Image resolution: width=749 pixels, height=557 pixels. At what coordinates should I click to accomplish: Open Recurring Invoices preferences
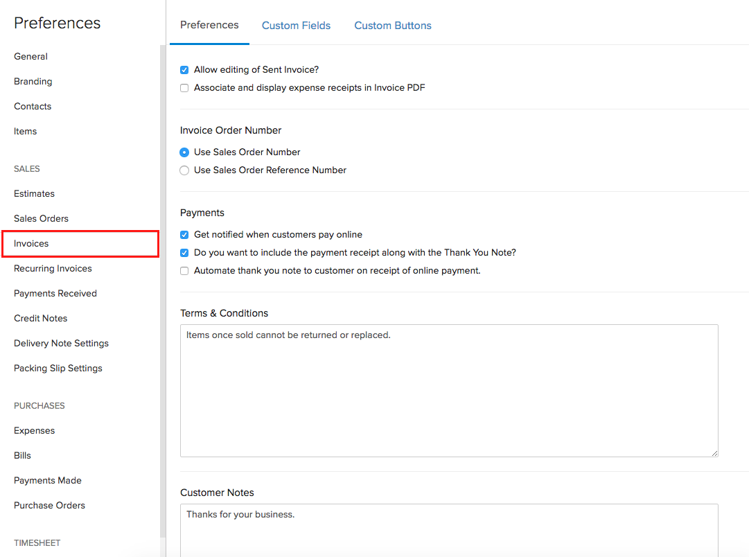54,268
